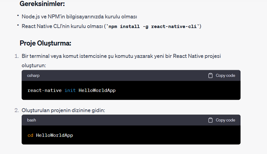Click HelloWorldApp in the csharp block
Screen dimensions: 267x154
click(x=97, y=90)
